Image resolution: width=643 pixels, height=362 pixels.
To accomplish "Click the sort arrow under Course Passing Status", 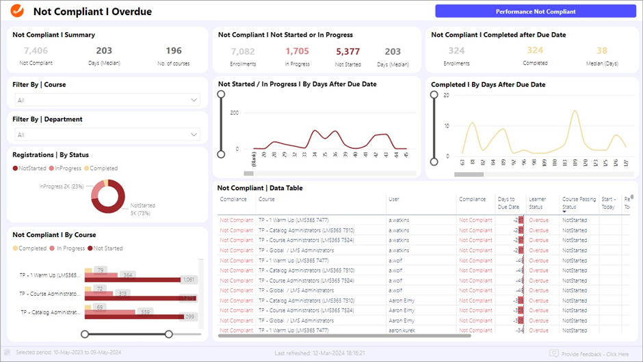I will (x=564, y=212).
